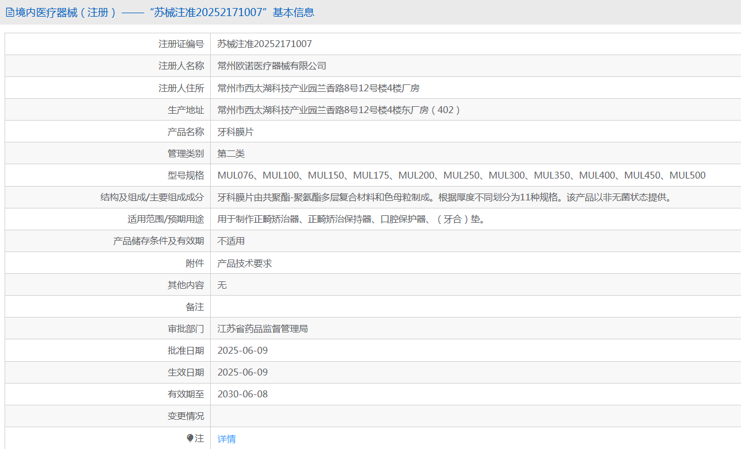Click the 生效日期 label

coord(186,372)
